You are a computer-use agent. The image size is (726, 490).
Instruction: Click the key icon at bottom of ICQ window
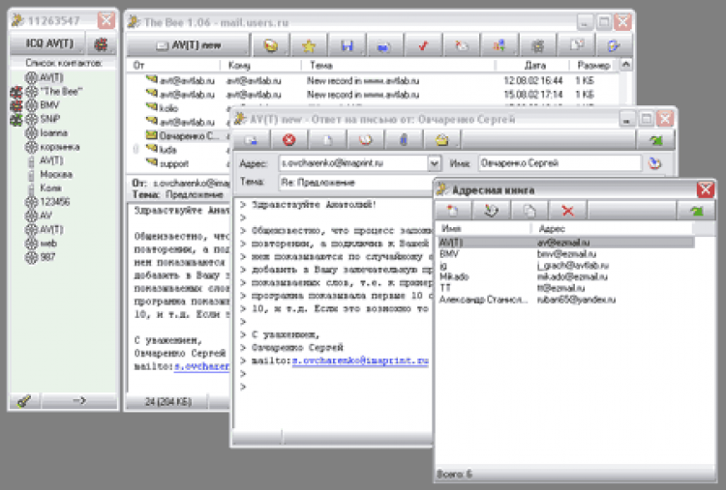pos(24,400)
